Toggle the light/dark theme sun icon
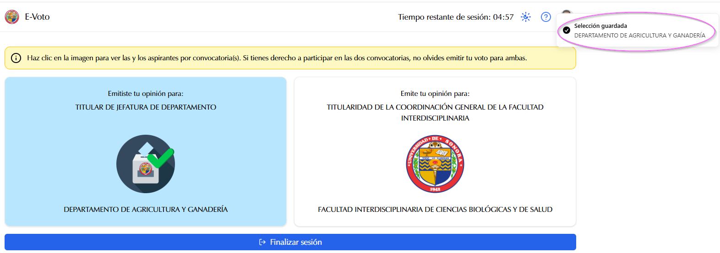 pyautogui.click(x=526, y=17)
